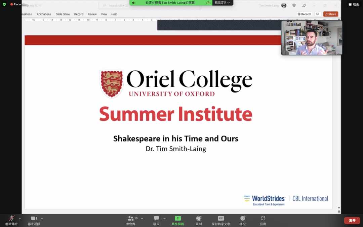
Task: Click the Tim Smith-Laing account avatar
Action: (284, 5)
